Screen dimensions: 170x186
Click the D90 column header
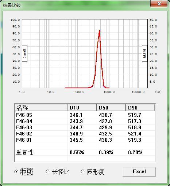click(x=140, y=108)
